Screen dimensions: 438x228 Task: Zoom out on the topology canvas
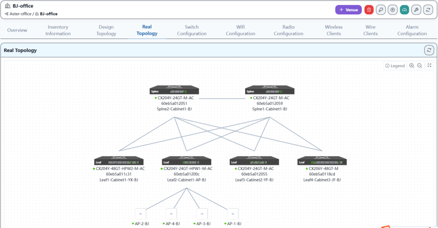(x=420, y=66)
